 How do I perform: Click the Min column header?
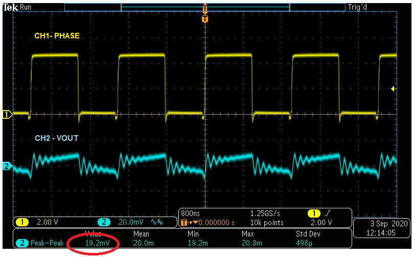pyautogui.click(x=193, y=234)
